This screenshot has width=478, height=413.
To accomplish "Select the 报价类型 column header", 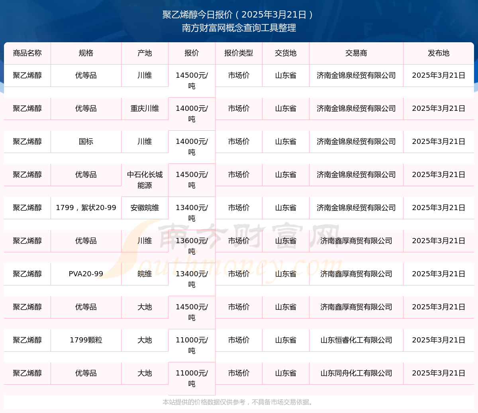I will pos(239,53).
